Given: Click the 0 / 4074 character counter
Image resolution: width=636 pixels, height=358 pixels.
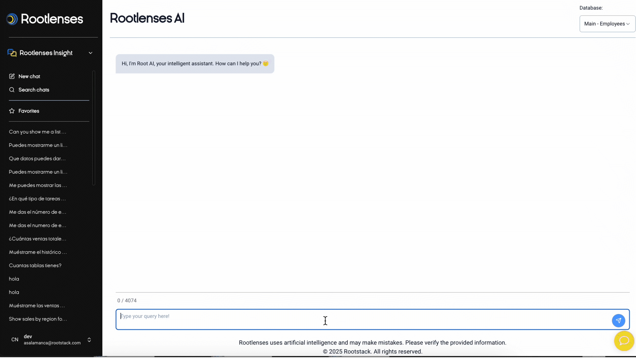Looking at the screenshot, I should click(127, 301).
